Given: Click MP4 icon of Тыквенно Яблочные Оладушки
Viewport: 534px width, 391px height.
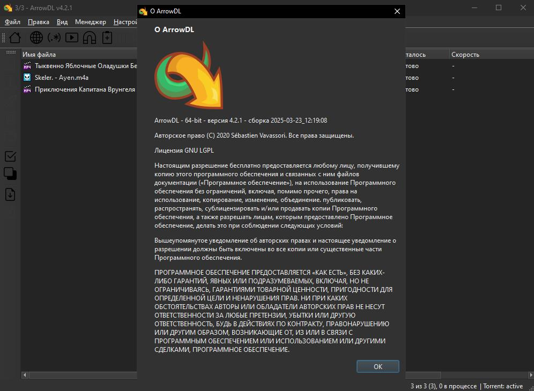Looking at the screenshot, I should click(27, 65).
